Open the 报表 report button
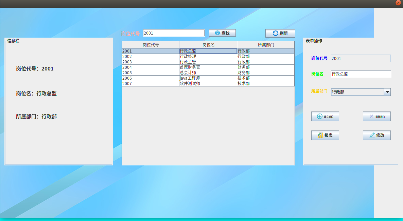403x221 pixels. click(325, 135)
